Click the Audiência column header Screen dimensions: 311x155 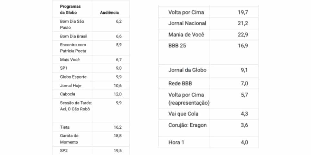110,13
